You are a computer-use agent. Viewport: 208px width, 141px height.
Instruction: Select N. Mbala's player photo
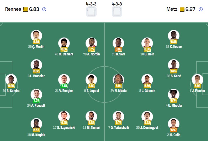click(x=118, y=80)
